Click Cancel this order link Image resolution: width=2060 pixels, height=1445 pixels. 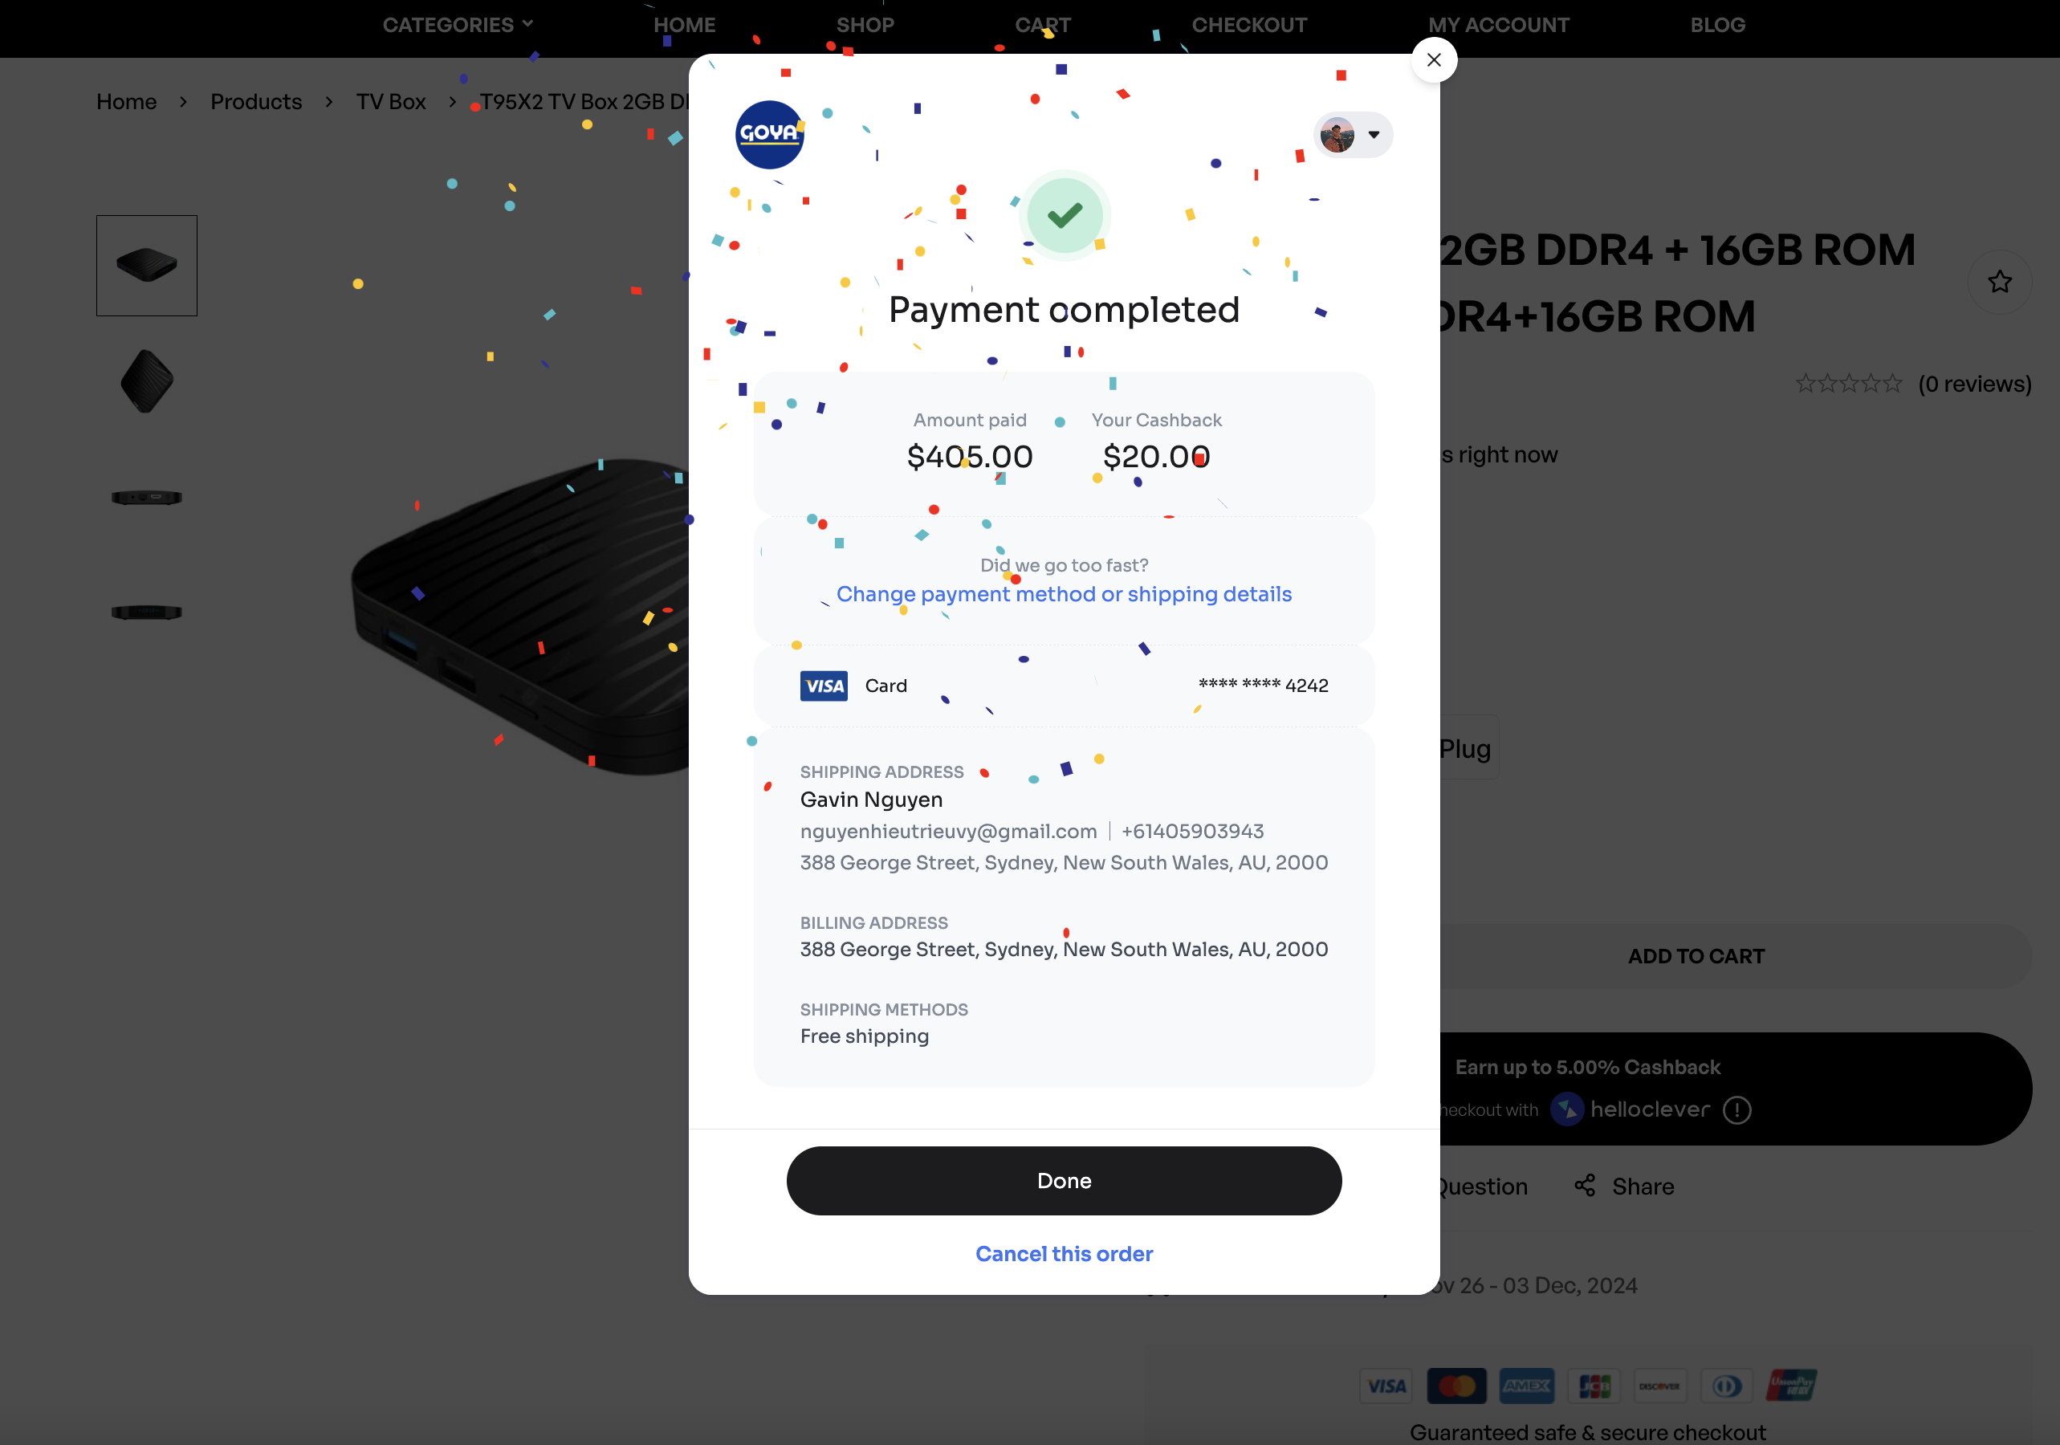point(1064,1254)
